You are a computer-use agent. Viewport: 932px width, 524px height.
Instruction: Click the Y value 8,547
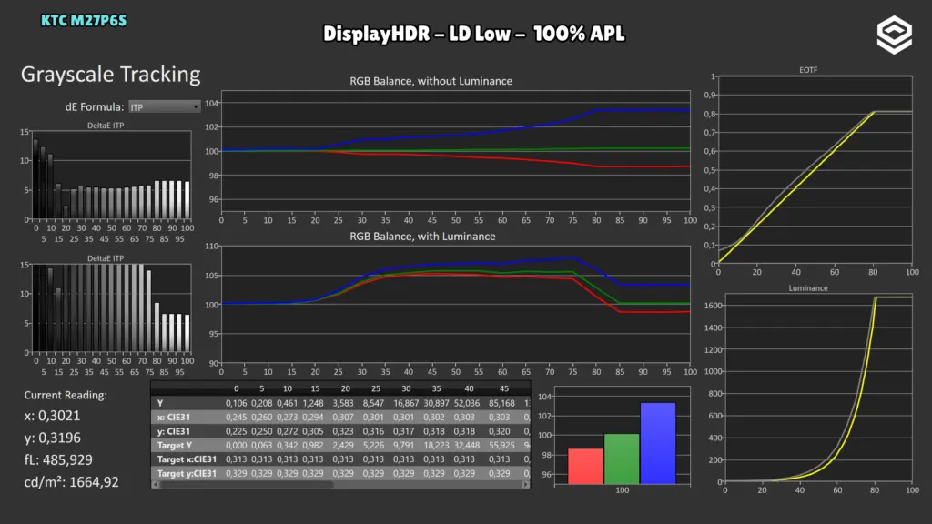[373, 403]
